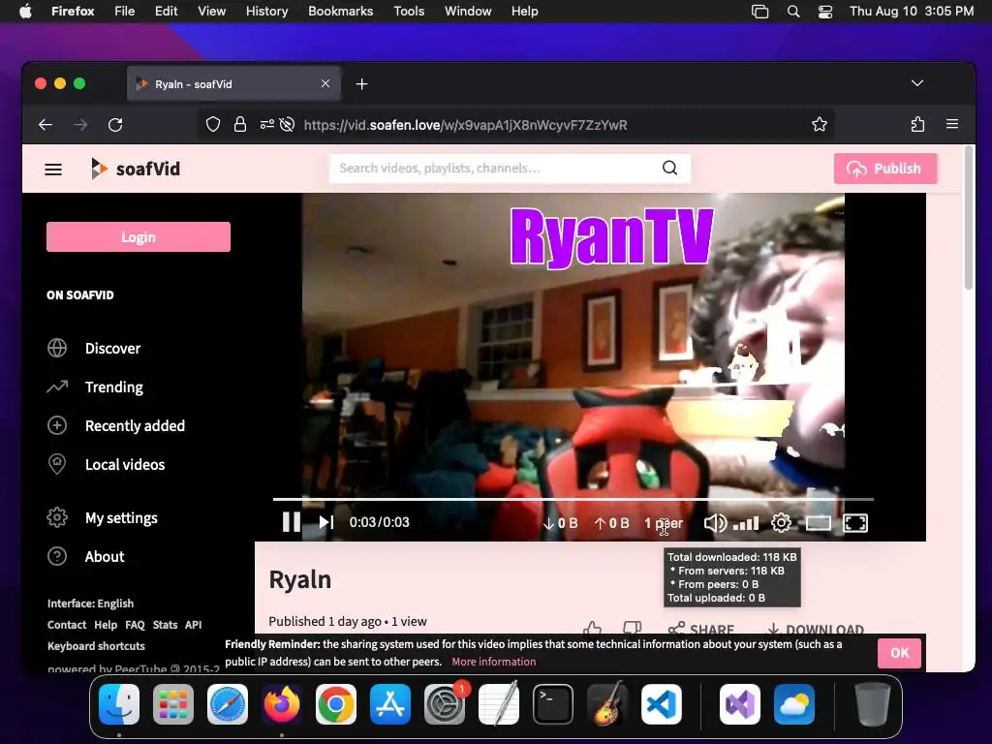
Task: Like the video with thumbs up
Action: point(592,628)
